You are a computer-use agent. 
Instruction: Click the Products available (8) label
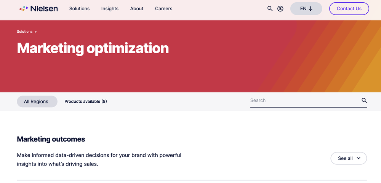coord(86,102)
